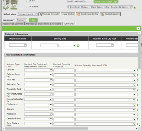
Task: Open the Calories UOM dropdown
Action: click(x=105, y=70)
